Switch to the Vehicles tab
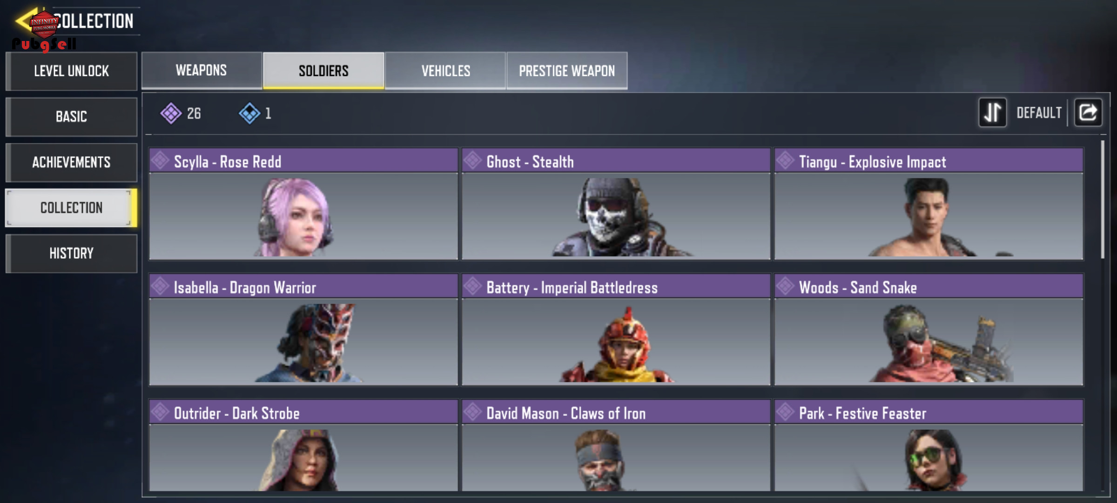Image resolution: width=1117 pixels, height=503 pixels. point(445,70)
